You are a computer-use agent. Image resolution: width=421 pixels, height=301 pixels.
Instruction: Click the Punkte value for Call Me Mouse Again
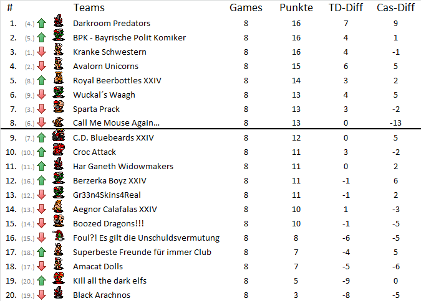pos(296,123)
